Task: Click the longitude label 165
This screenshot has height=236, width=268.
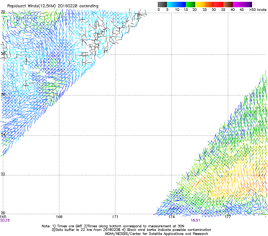Action: [3, 217]
